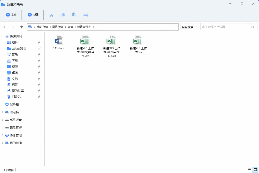Click the copy icon in toolbar
Image resolution: width=259 pixels, height=173 pixels.
tap(63, 15)
